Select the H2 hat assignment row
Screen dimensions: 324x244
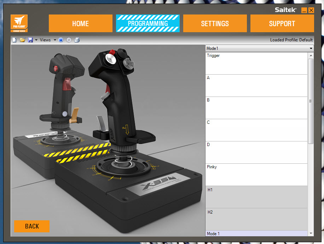click(256, 219)
